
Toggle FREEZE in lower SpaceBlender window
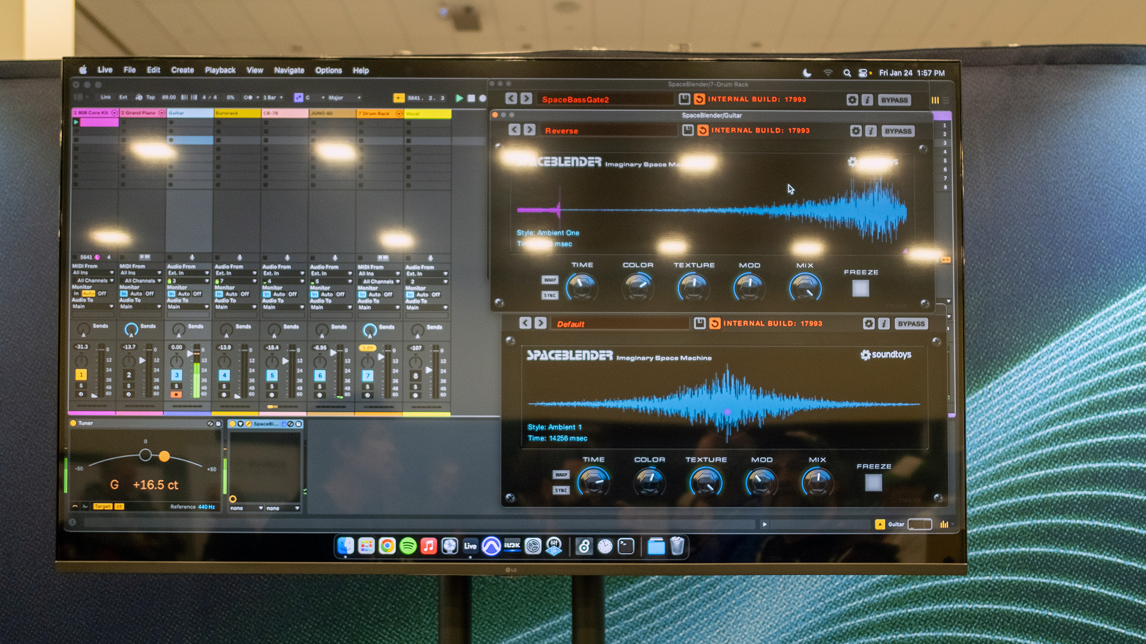pyautogui.click(x=873, y=483)
